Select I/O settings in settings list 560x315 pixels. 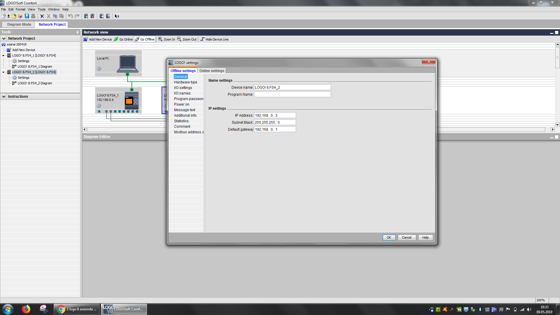[183, 88]
